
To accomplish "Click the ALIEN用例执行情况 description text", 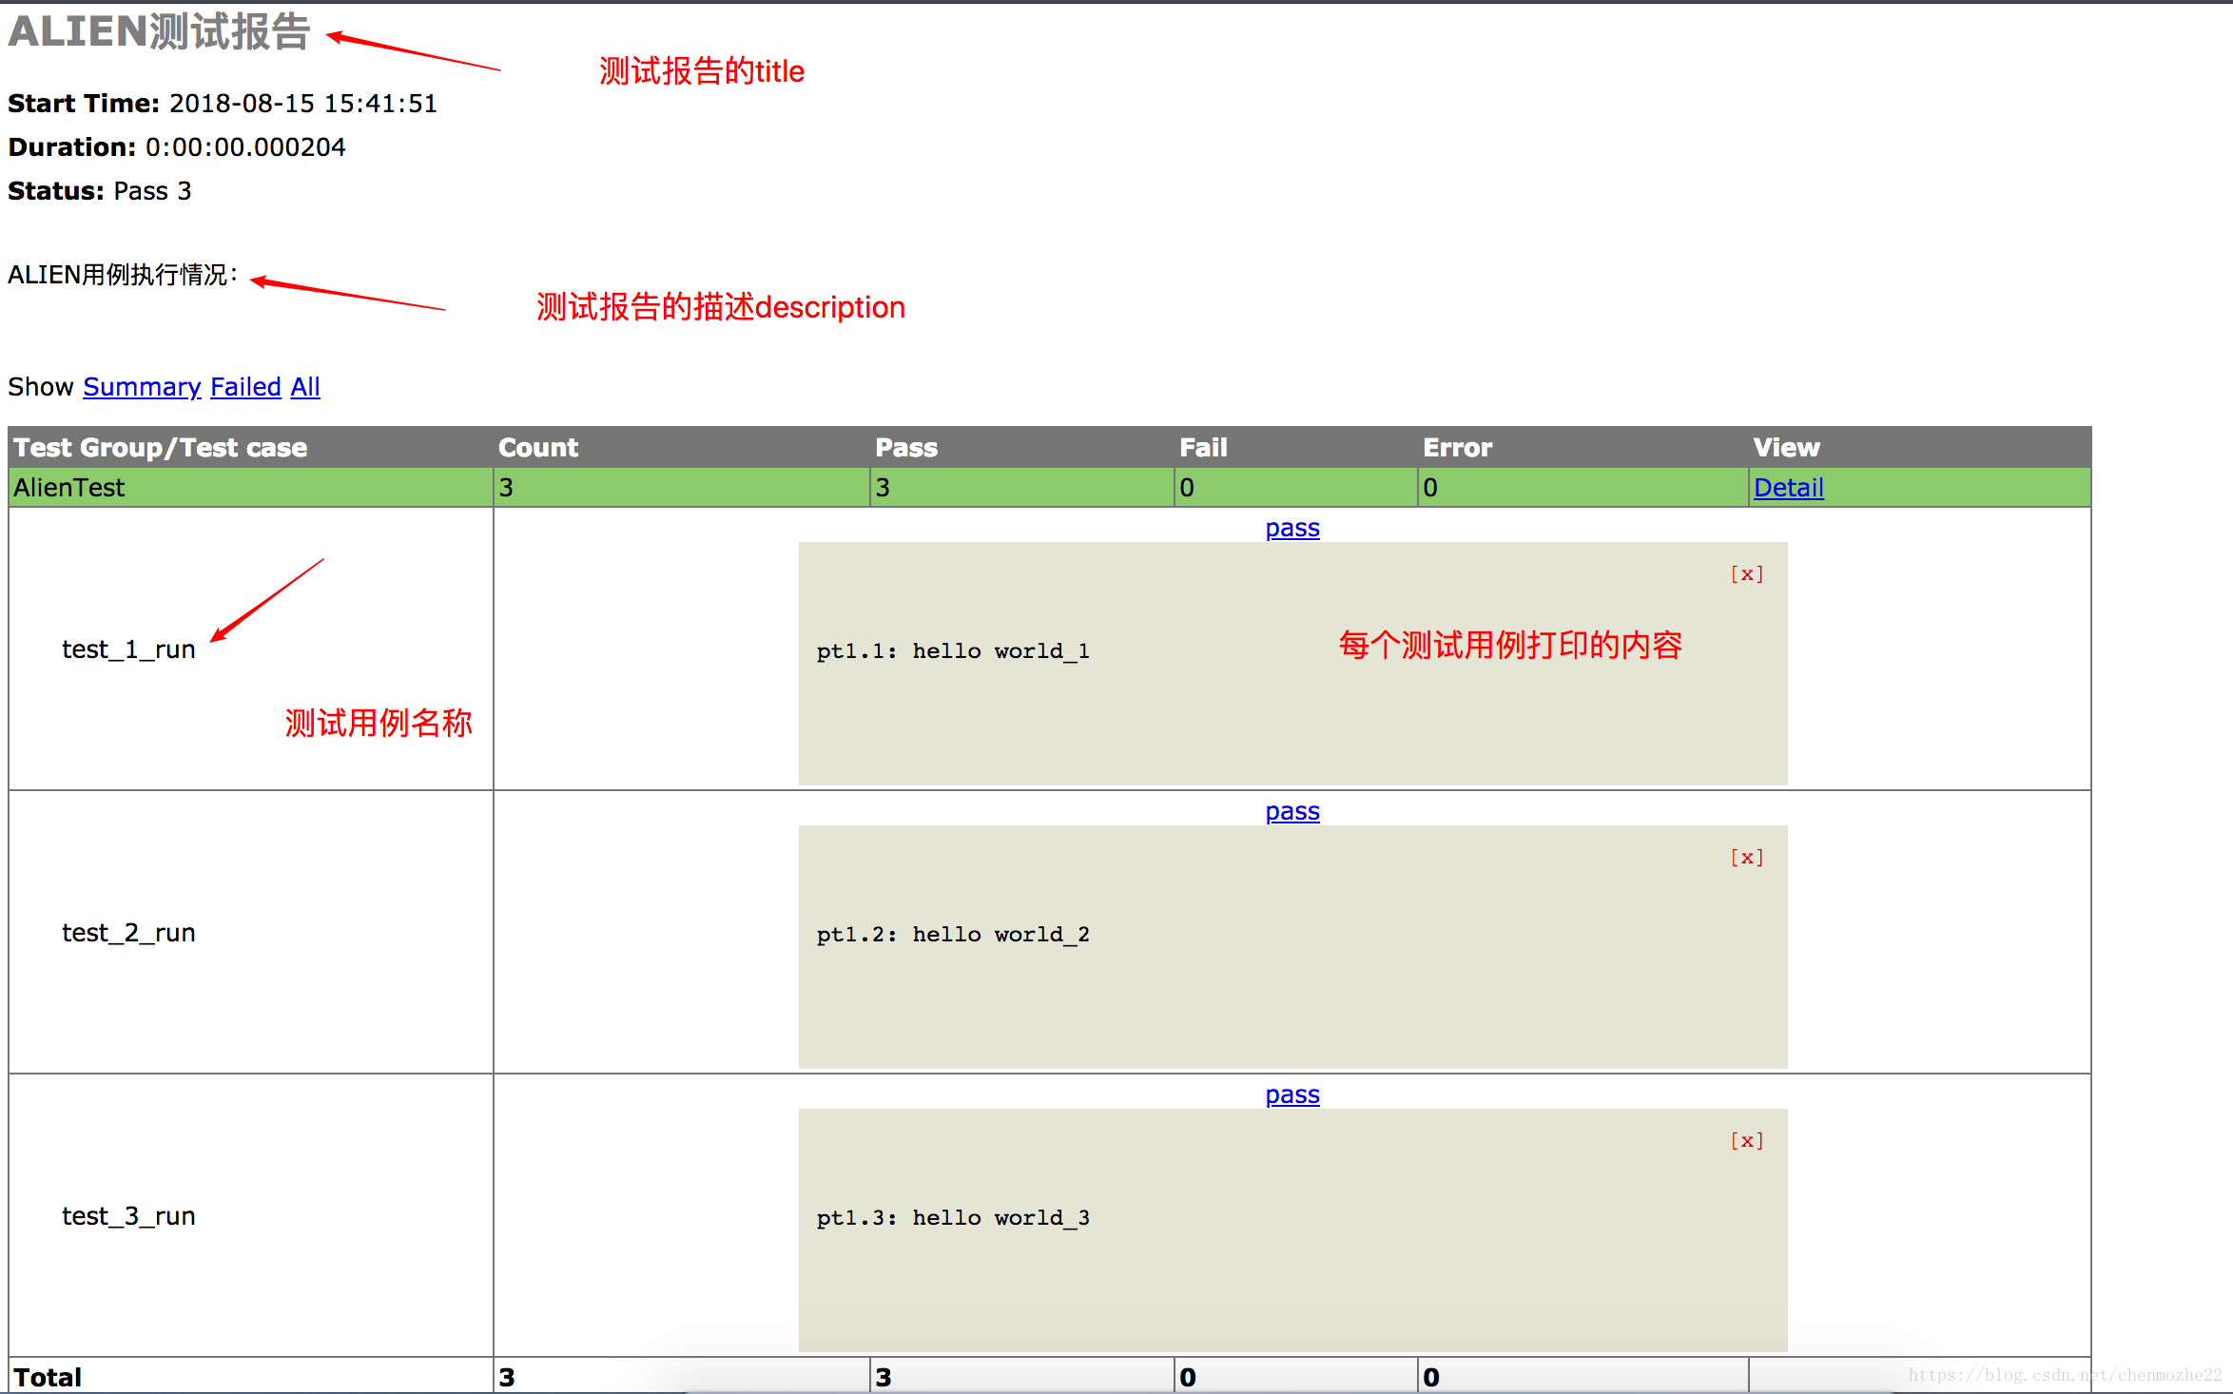I will tap(123, 275).
